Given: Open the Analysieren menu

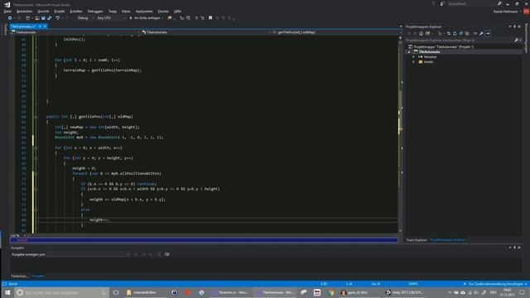Looking at the screenshot, I should pos(144,11).
